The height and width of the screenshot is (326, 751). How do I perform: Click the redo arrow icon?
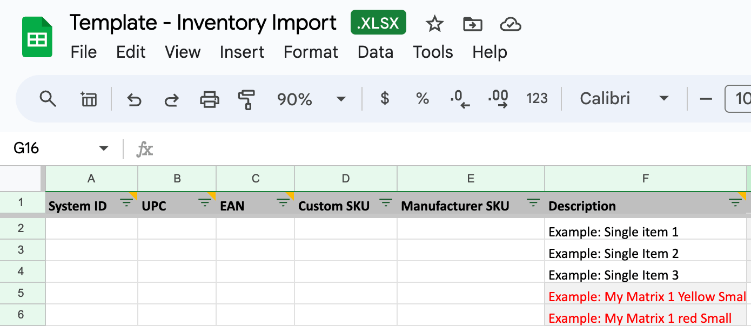coord(171,99)
